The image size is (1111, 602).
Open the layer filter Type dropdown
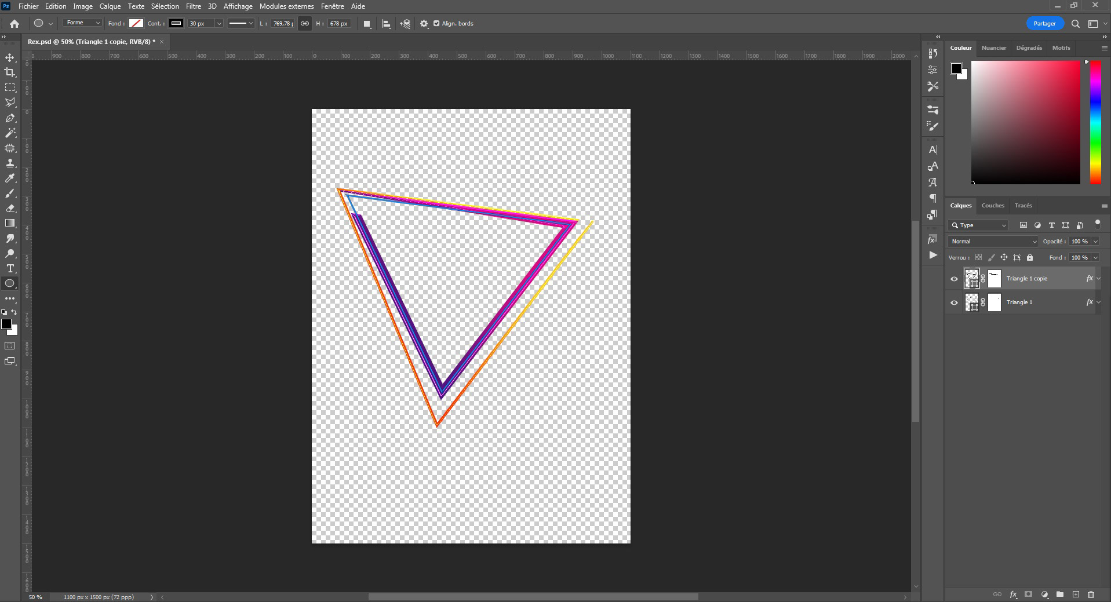(978, 225)
